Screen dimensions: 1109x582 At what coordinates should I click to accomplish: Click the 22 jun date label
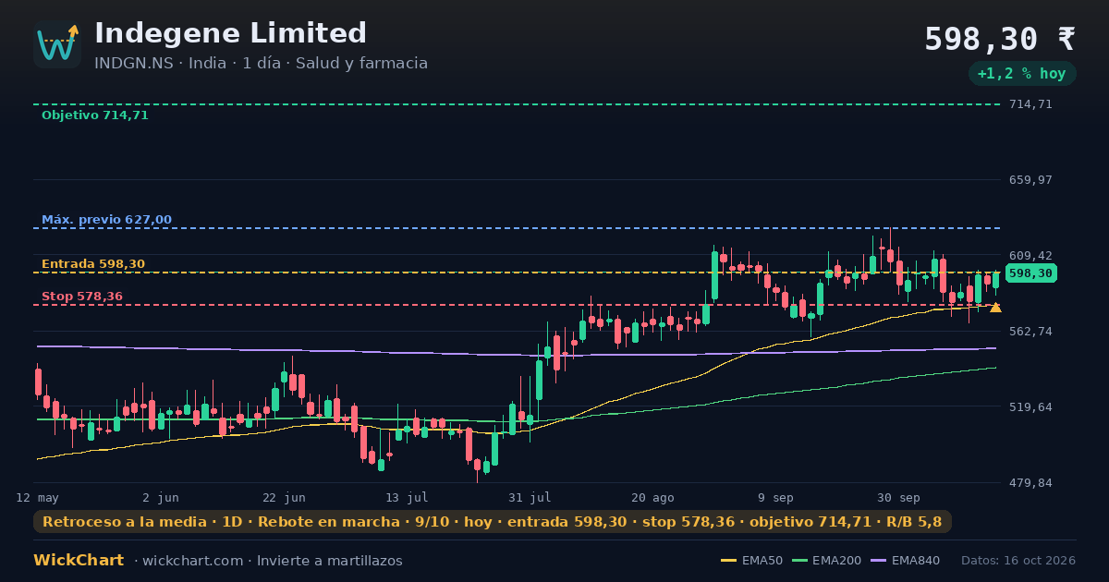point(284,497)
